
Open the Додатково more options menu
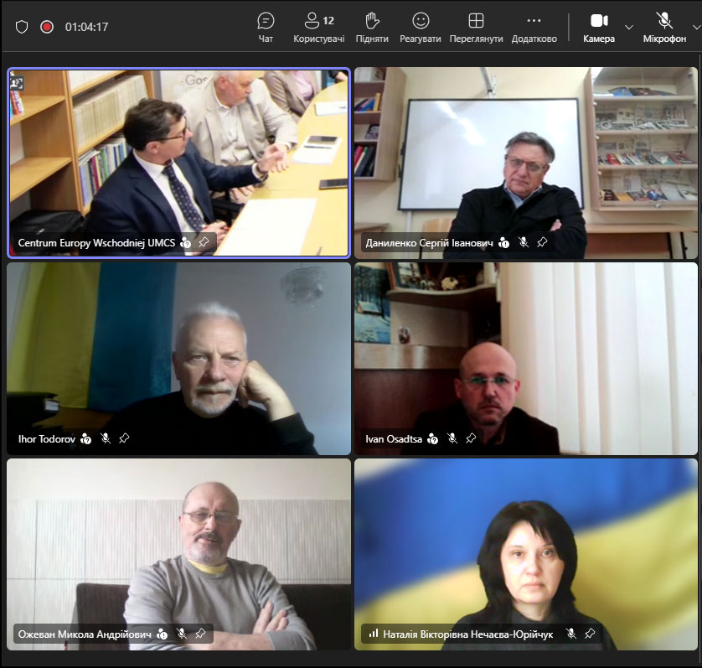[534, 28]
